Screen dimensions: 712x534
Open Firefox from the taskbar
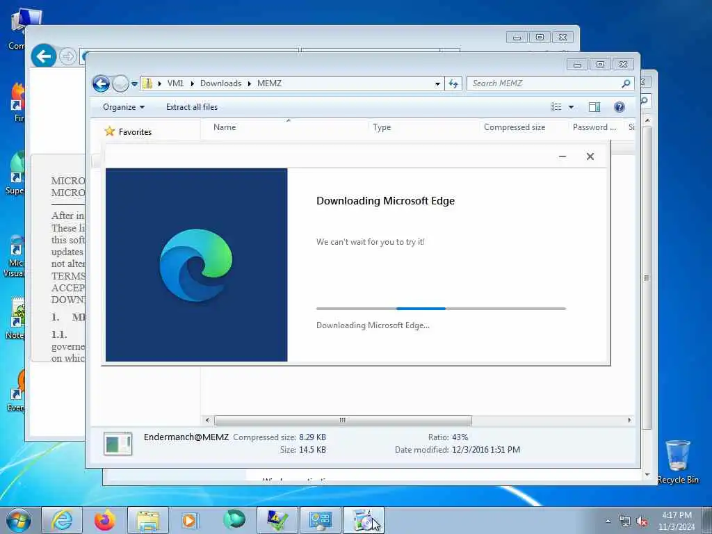[x=104, y=520]
